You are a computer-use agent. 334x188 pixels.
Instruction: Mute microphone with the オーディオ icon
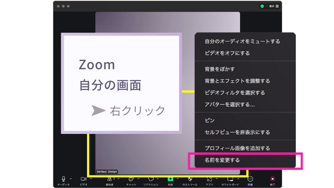tap(63, 179)
